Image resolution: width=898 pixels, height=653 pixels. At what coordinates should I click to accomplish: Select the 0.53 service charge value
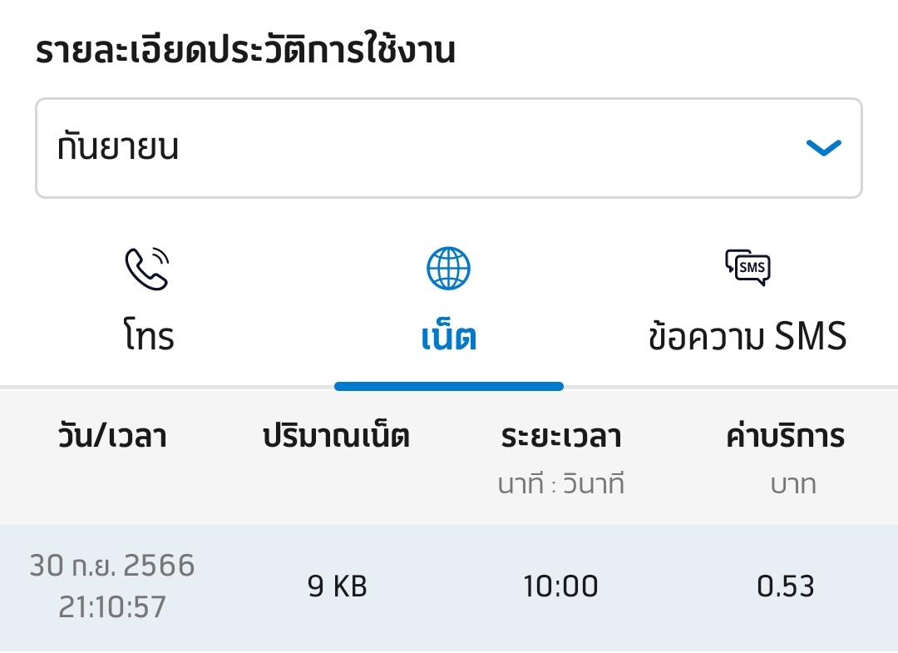[785, 586]
